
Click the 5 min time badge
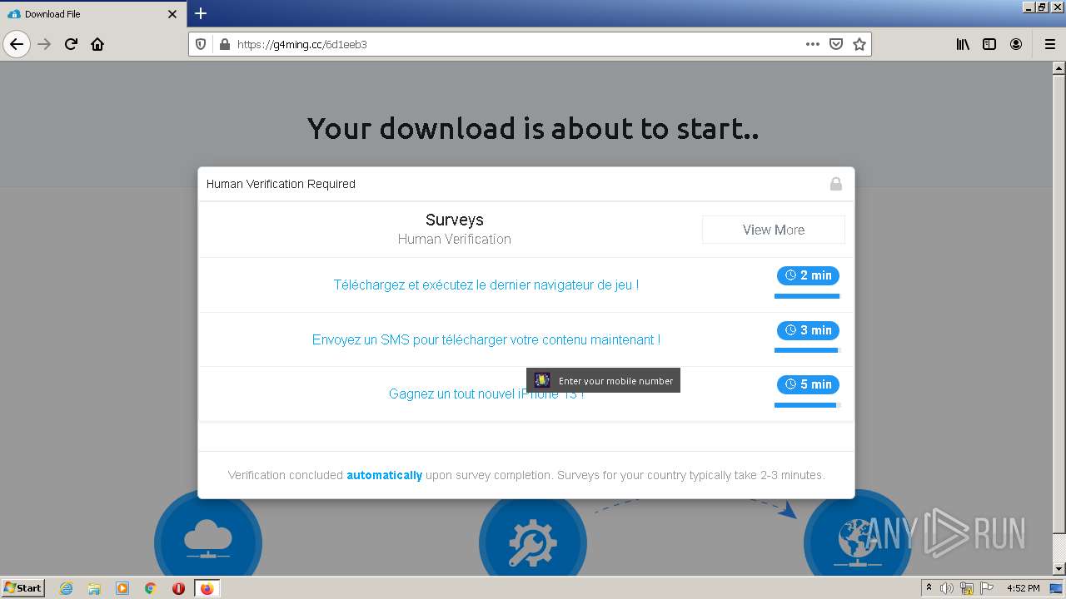(808, 384)
